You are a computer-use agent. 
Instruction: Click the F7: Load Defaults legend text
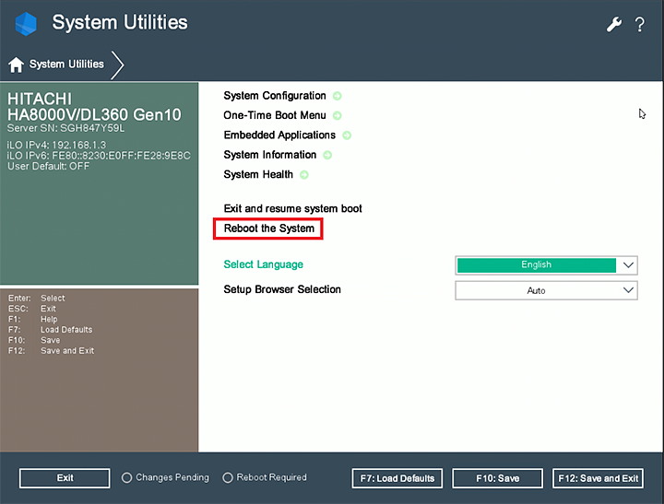coord(51,330)
